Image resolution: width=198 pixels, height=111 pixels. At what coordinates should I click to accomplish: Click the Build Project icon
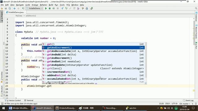pos(23,8)
